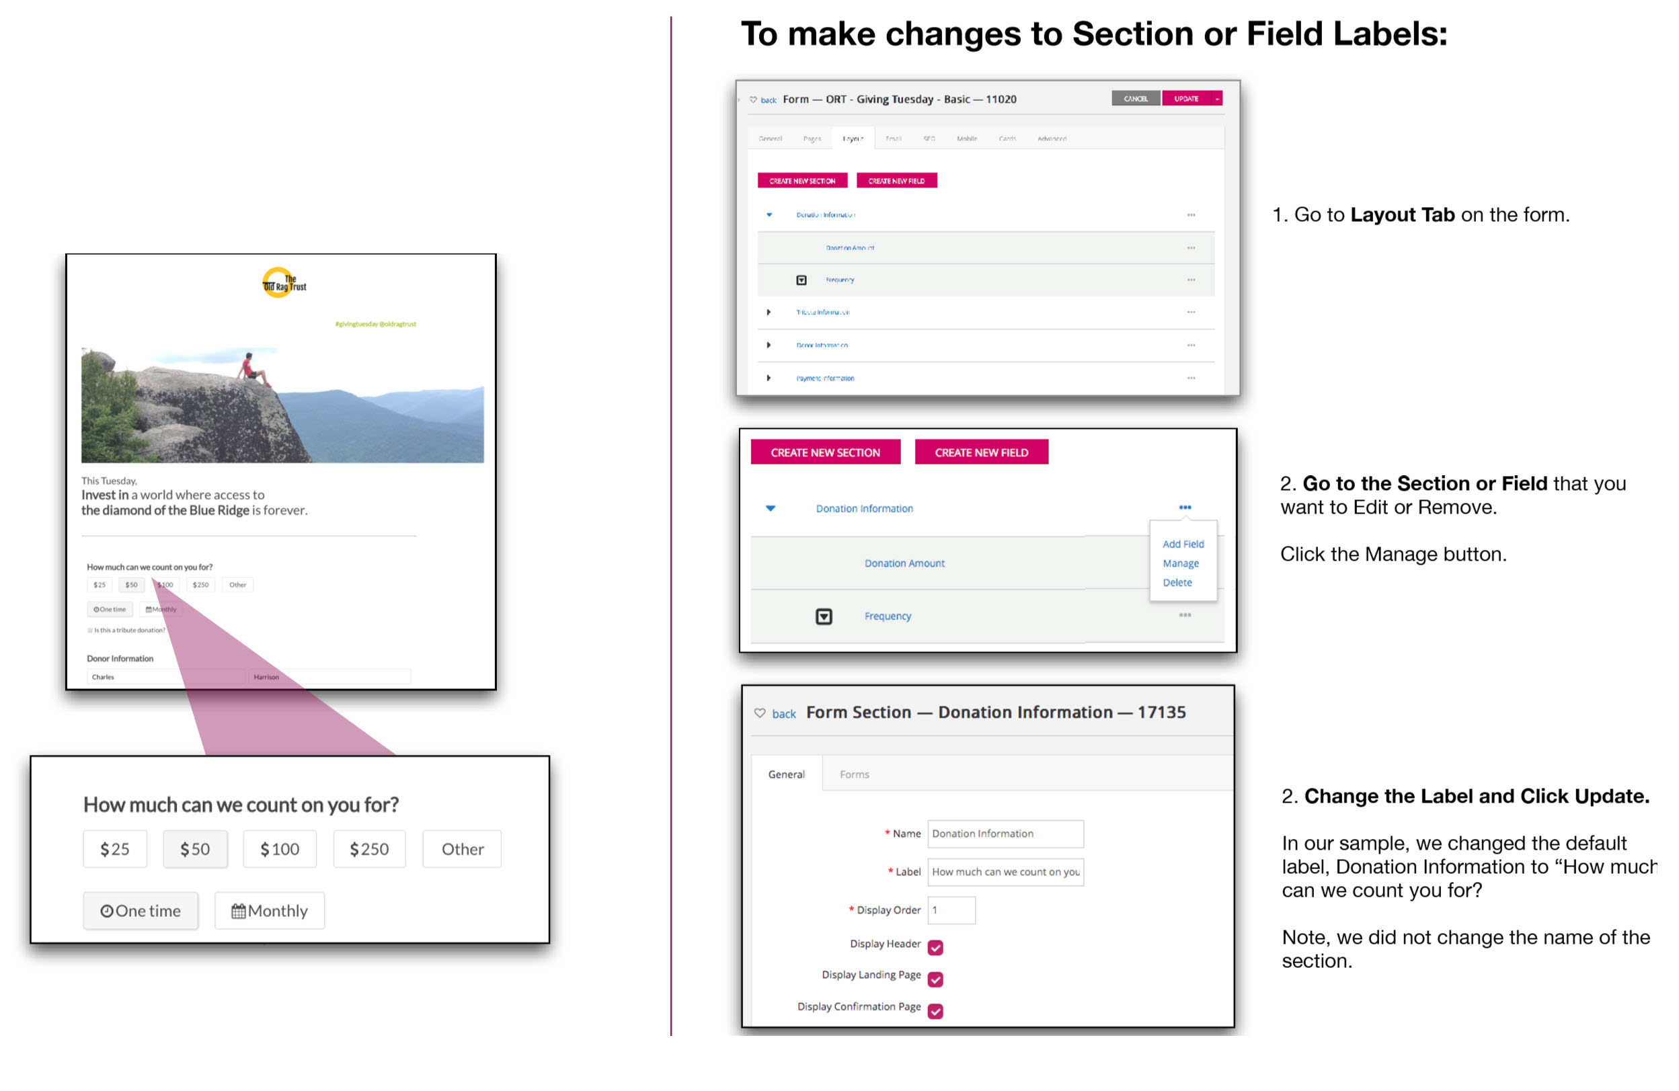Toggle the Display Landing Page checkbox
Image resolution: width=1679 pixels, height=1091 pixels.
click(x=935, y=979)
